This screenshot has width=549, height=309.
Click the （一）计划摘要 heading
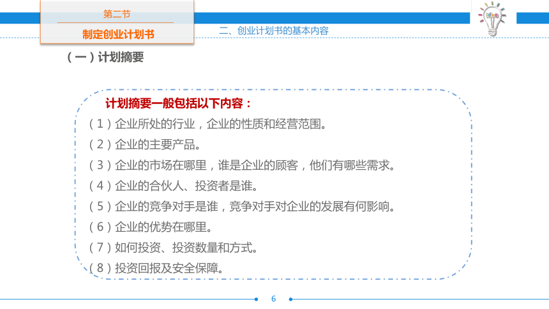click(x=105, y=57)
